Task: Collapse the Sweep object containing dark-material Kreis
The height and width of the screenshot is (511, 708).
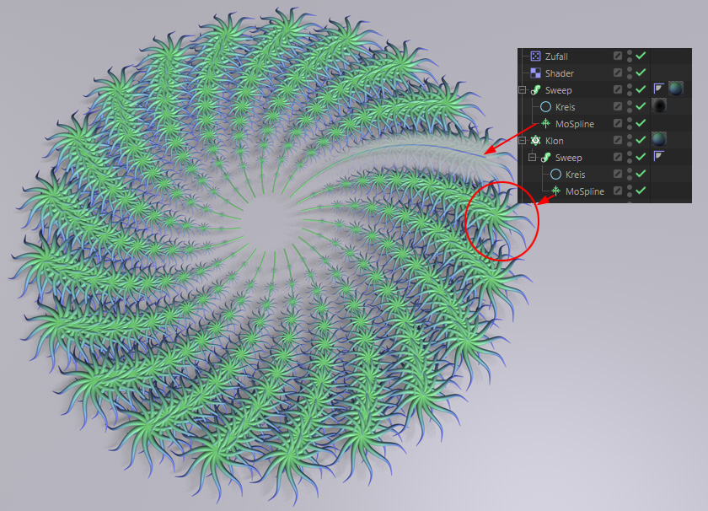Action: click(x=522, y=90)
